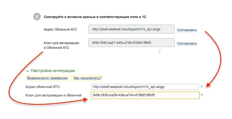Click the 'Адрес облачной АТС:' label
The width and height of the screenshot is (232, 119).
[43, 87]
